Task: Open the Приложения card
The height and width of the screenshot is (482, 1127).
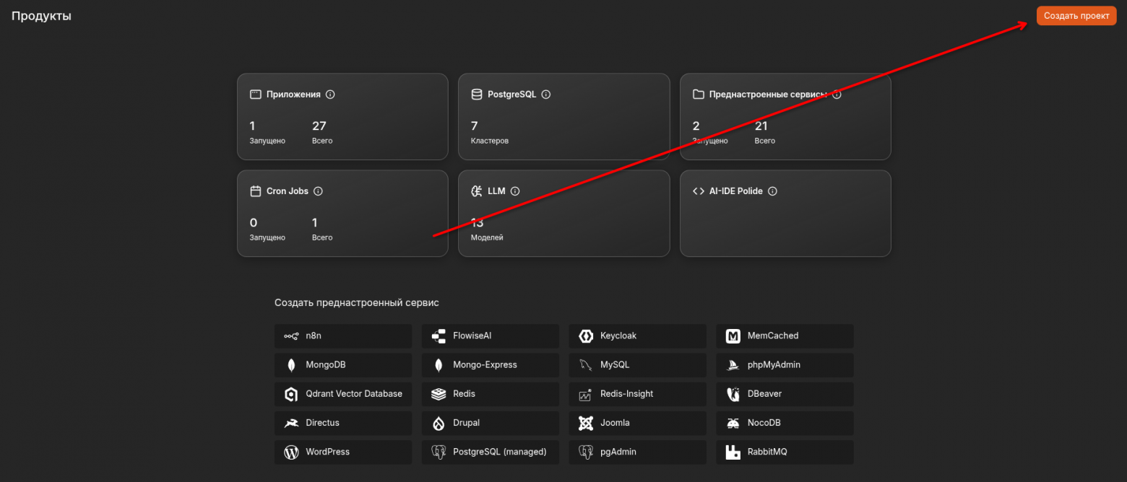Action: click(342, 116)
